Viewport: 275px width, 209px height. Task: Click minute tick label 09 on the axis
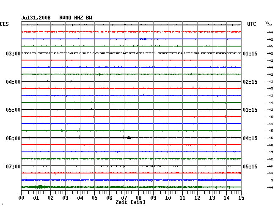pyautogui.click(x=153, y=198)
